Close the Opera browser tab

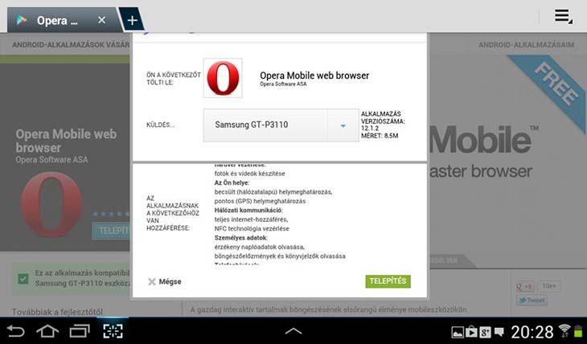coord(101,20)
